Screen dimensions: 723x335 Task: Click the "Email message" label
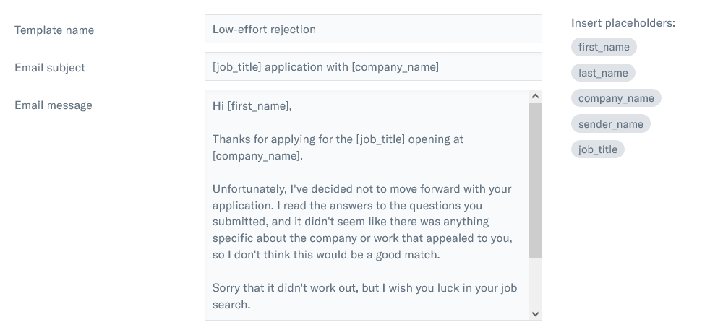(x=54, y=105)
